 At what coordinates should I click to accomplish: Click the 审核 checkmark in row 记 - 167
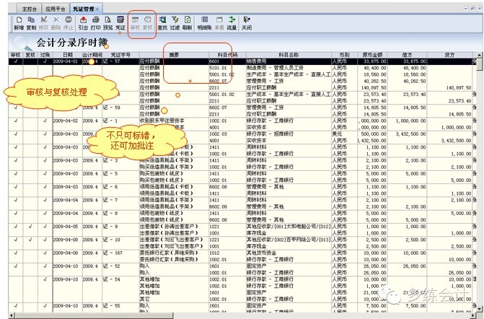coord(16,253)
